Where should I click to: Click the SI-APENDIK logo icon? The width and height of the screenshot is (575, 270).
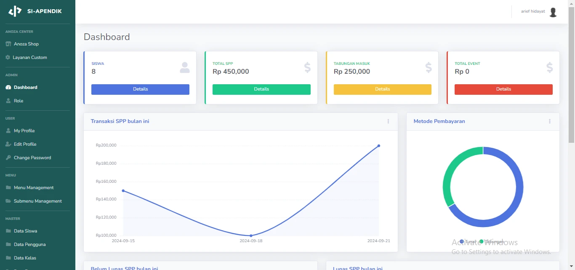pyautogui.click(x=15, y=11)
